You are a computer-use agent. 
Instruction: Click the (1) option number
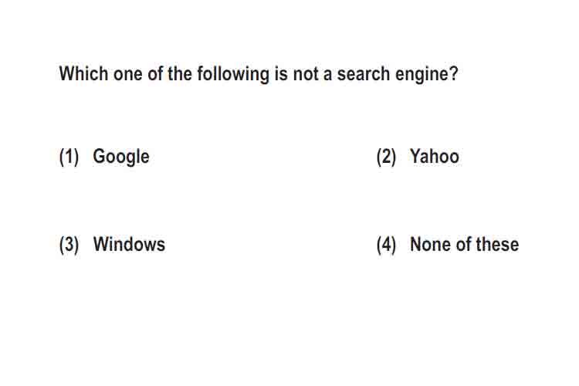pos(69,157)
